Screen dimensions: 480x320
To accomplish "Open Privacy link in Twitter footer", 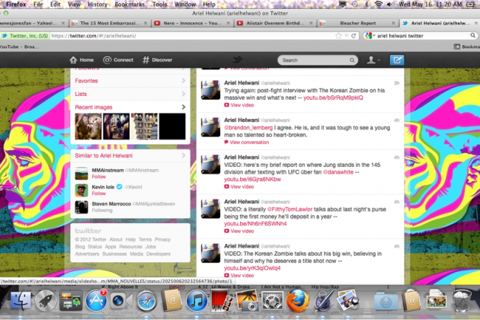I will (162, 239).
